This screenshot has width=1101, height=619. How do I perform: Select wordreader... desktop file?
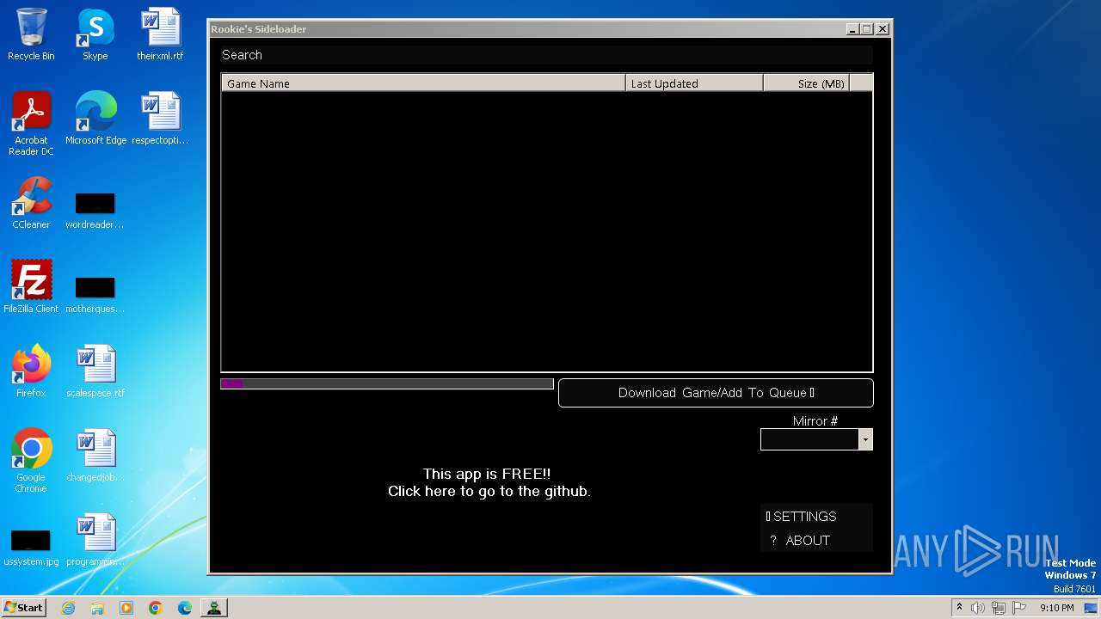[95, 210]
